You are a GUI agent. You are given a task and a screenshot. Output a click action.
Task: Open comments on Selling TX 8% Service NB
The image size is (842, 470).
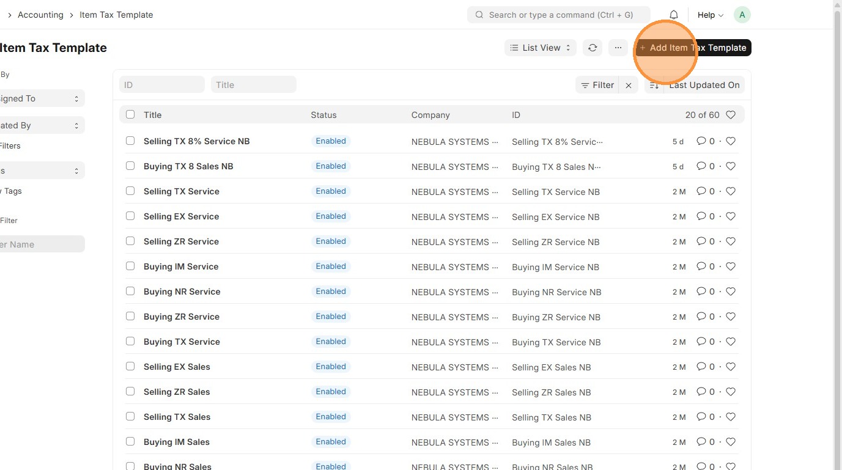pyautogui.click(x=701, y=141)
